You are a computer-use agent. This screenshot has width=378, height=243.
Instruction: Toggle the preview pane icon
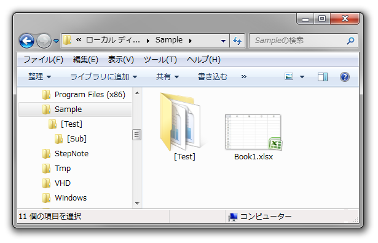tap(323, 77)
